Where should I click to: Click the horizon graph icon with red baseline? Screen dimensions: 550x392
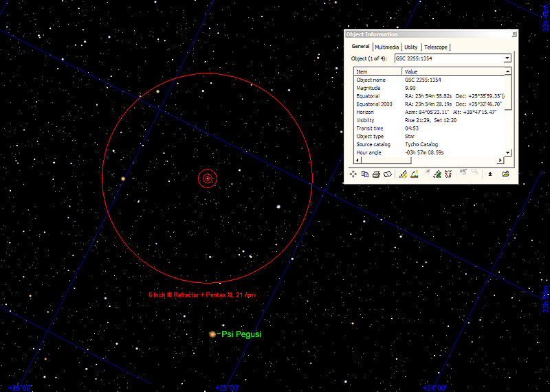point(415,174)
